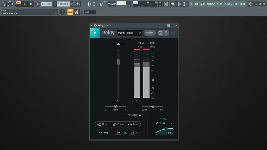Click the pan slider handle
The width and height of the screenshot is (267, 150).
[x=115, y=106]
